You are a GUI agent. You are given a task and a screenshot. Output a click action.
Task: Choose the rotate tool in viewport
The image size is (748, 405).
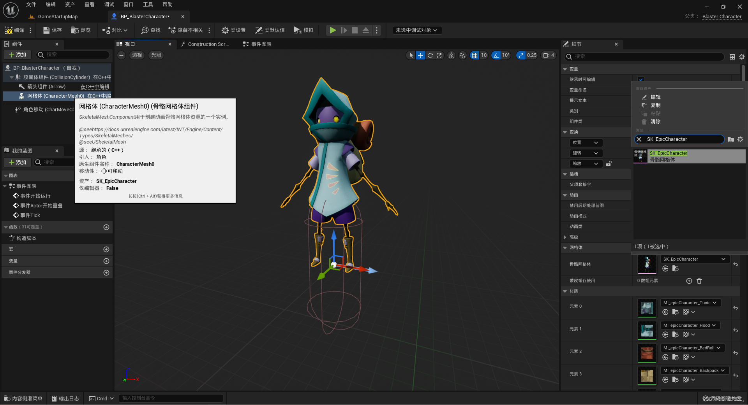coord(430,56)
